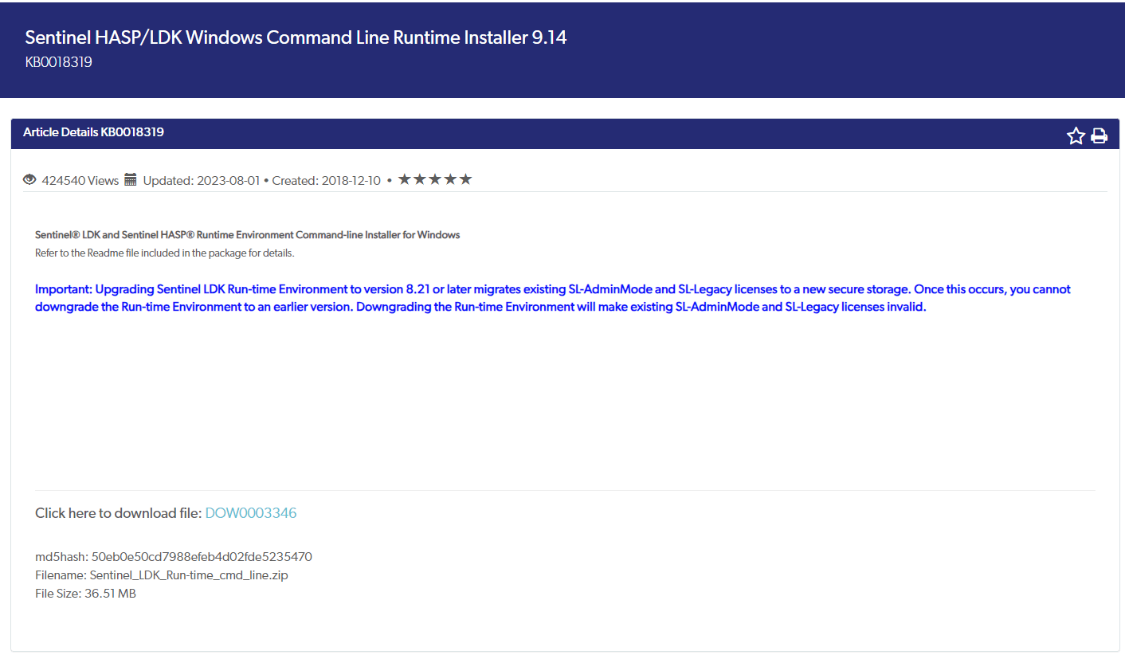Select the Article Details KB0018319 header

pos(93,132)
